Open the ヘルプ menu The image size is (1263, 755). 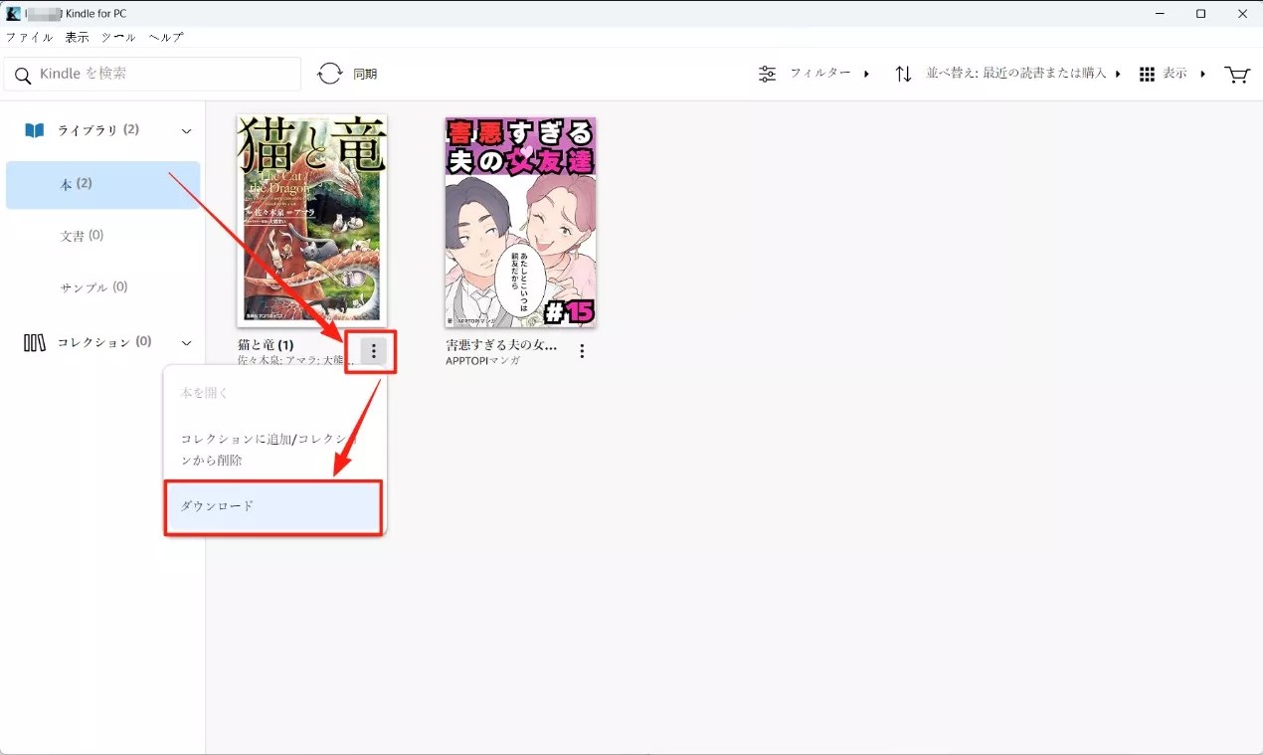click(166, 37)
